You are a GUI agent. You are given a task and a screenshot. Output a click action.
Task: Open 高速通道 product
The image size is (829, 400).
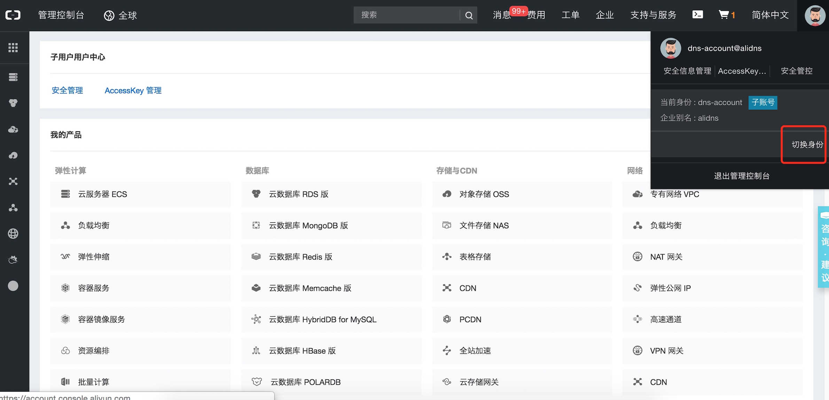(x=712, y=319)
